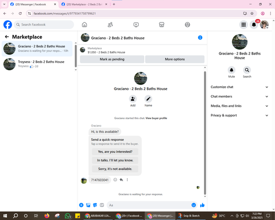This screenshot has height=220, width=275.
Task: Click the listing thumbnail in Marketplace header strip
Action: pyautogui.click(x=82, y=50)
